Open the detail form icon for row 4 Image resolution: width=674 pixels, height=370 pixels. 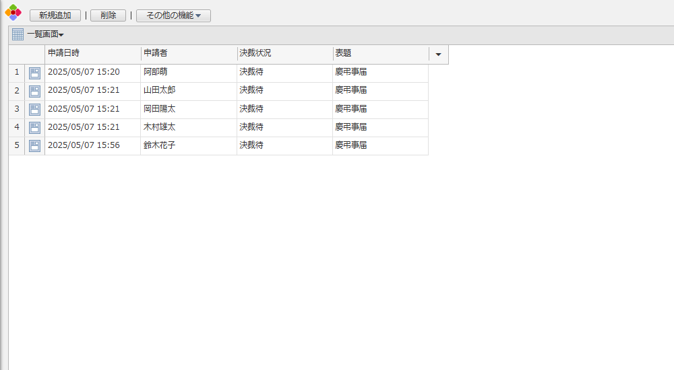click(34, 127)
